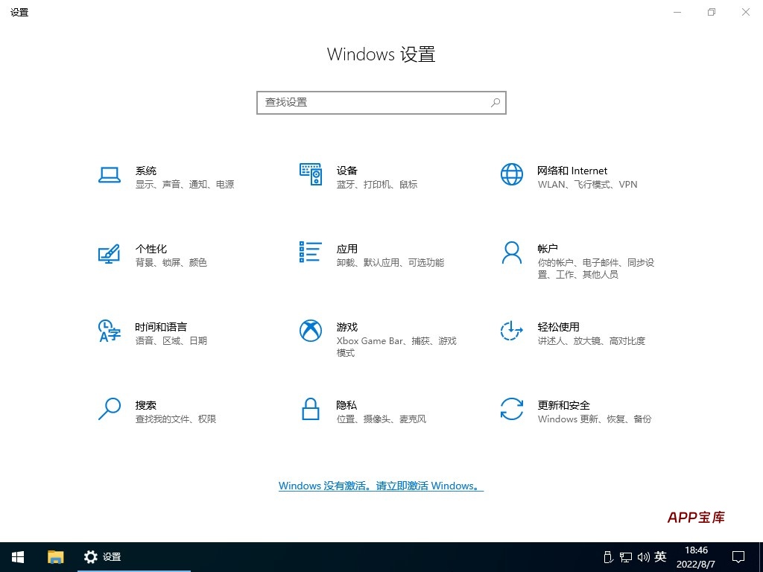The image size is (763, 572).
Task: Click the 隐私 title text
Action: click(x=347, y=405)
